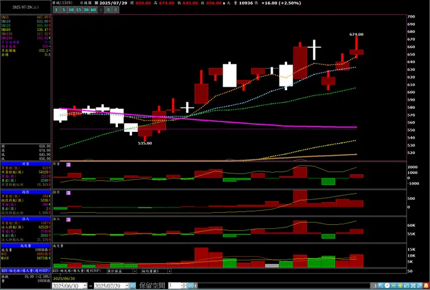Click the toolbar icon left of the bell
Image resolution: width=430 pixels, height=290 pixels.
[420, 285]
